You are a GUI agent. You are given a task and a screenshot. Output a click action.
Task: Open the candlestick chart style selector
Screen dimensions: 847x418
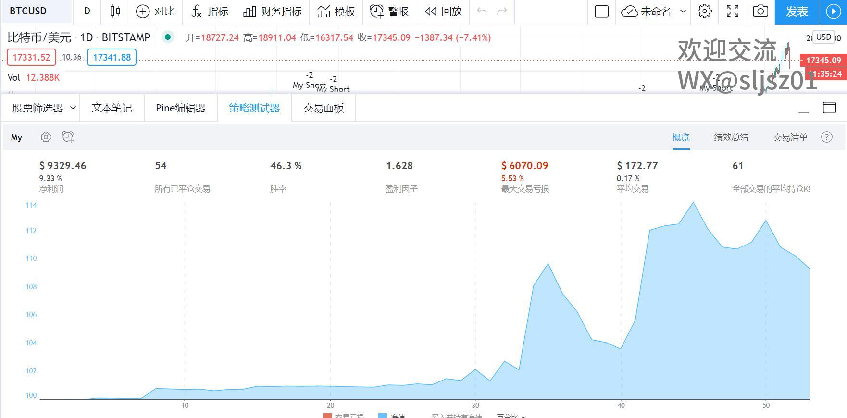tap(115, 12)
